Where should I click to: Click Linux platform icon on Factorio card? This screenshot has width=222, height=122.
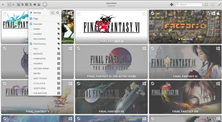coord(209,13)
